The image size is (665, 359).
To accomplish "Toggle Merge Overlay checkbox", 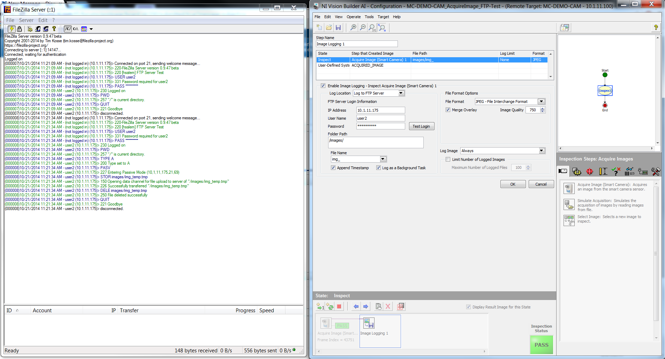I will 448,110.
